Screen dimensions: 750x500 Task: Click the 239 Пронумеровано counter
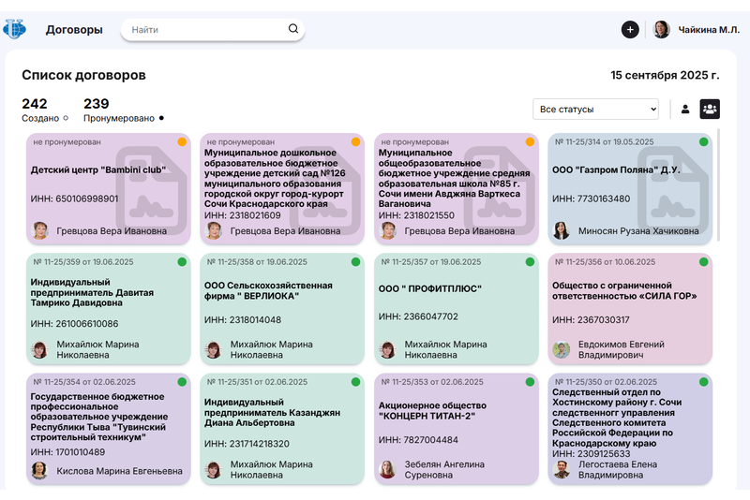tap(124, 110)
